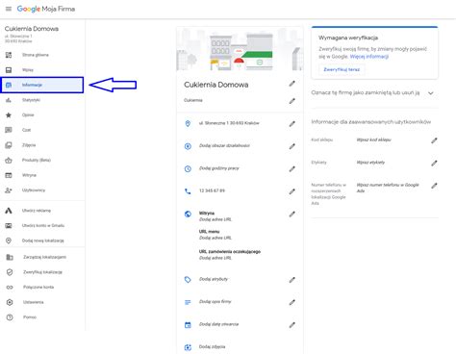Edit Dodaj opis firmy with pencil

pyautogui.click(x=291, y=302)
